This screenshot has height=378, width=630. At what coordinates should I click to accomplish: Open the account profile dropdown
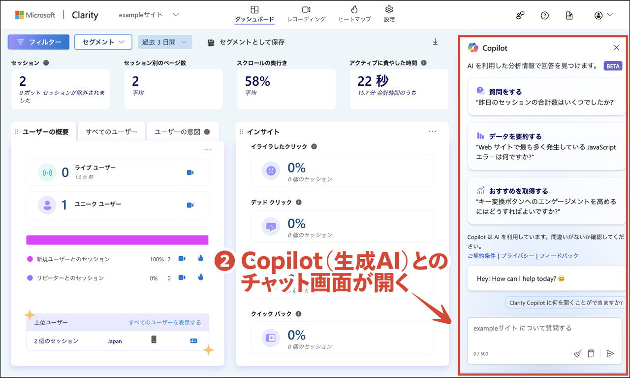point(603,15)
